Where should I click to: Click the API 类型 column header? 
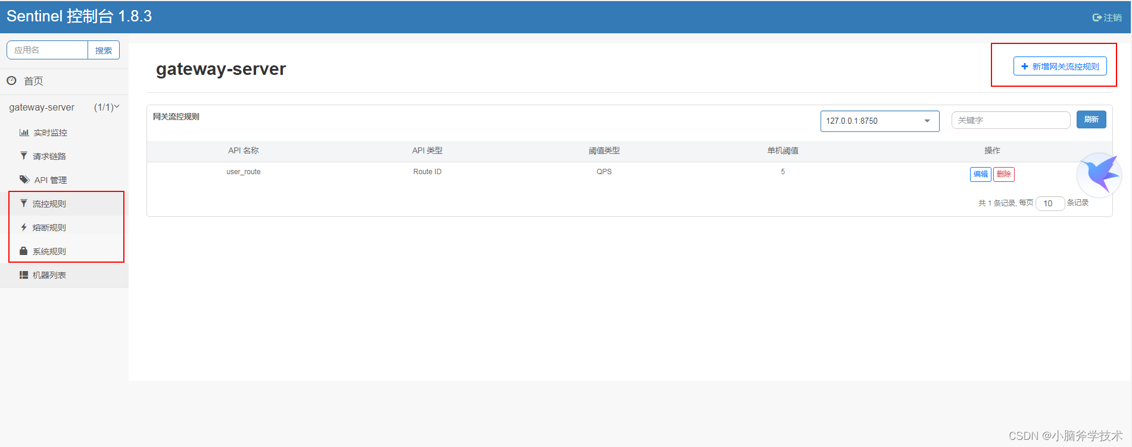[427, 150]
